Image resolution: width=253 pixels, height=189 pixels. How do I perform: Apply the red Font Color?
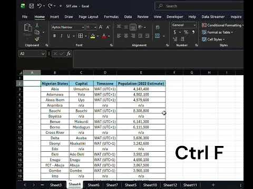pyautogui.click(x=104, y=36)
